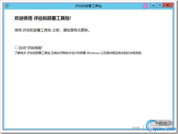Viewport: 178px width, 134px height.
Task: Click the Close button at bottom right
Action: coord(160,123)
